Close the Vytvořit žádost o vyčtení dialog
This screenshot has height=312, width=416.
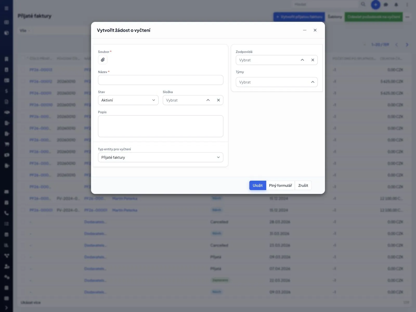[x=315, y=30]
